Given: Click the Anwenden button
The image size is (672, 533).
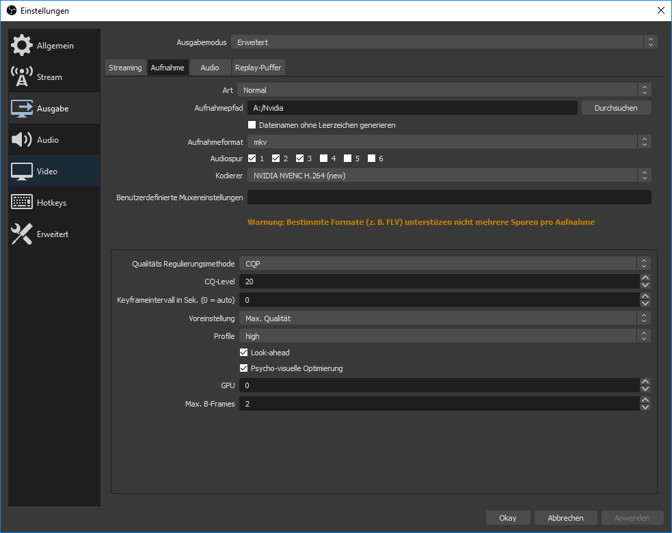Looking at the screenshot, I should [632, 517].
